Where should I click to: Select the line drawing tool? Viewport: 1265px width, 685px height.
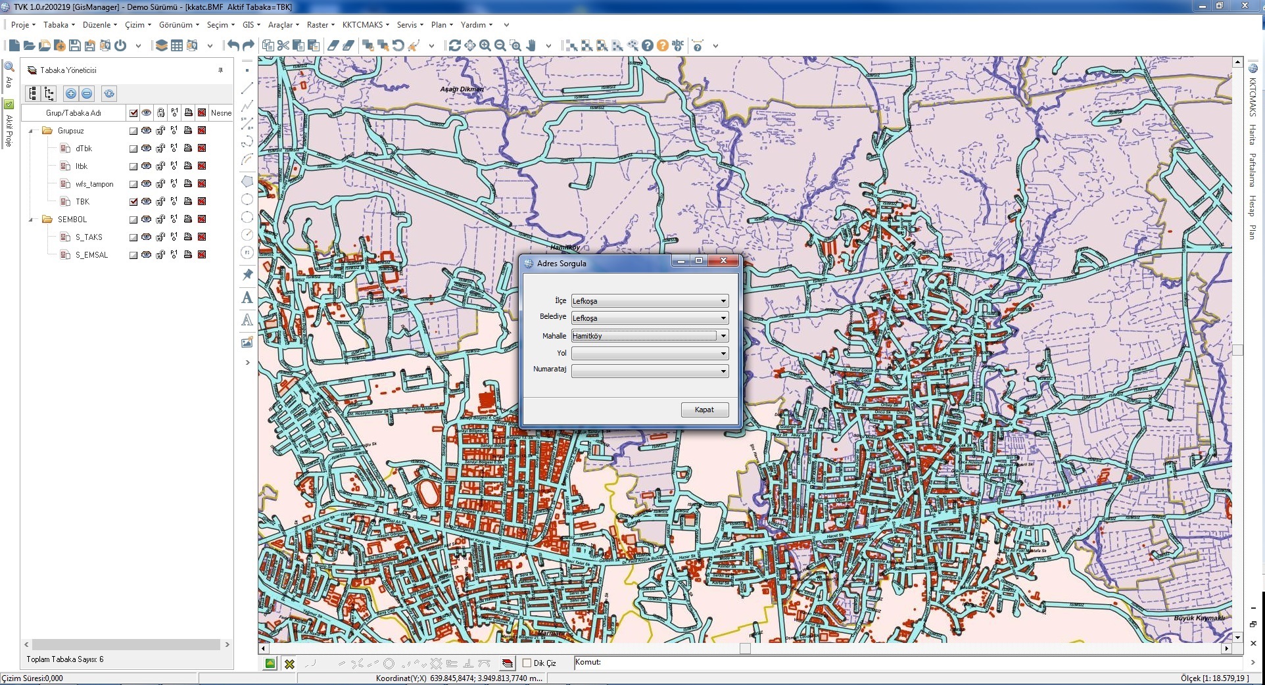(x=247, y=88)
